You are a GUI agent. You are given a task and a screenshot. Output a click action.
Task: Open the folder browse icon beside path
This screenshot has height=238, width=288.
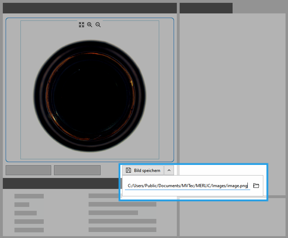coord(256,185)
